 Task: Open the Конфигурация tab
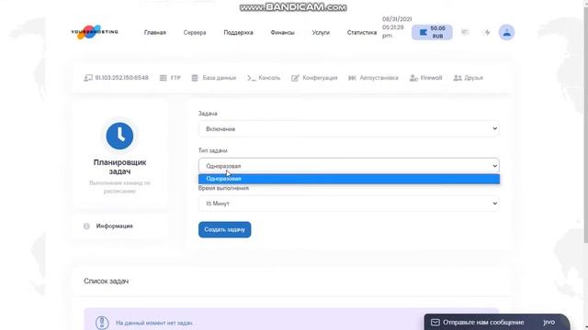pyautogui.click(x=314, y=78)
